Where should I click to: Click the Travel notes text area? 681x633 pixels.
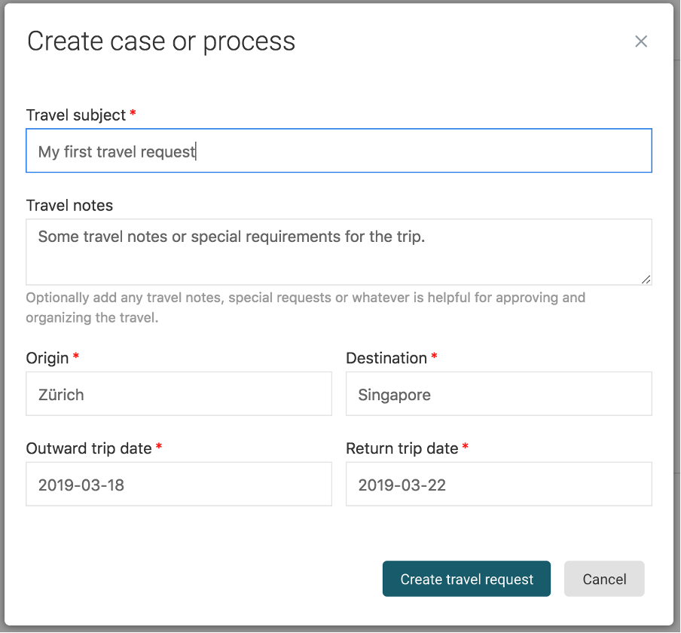tap(339, 252)
